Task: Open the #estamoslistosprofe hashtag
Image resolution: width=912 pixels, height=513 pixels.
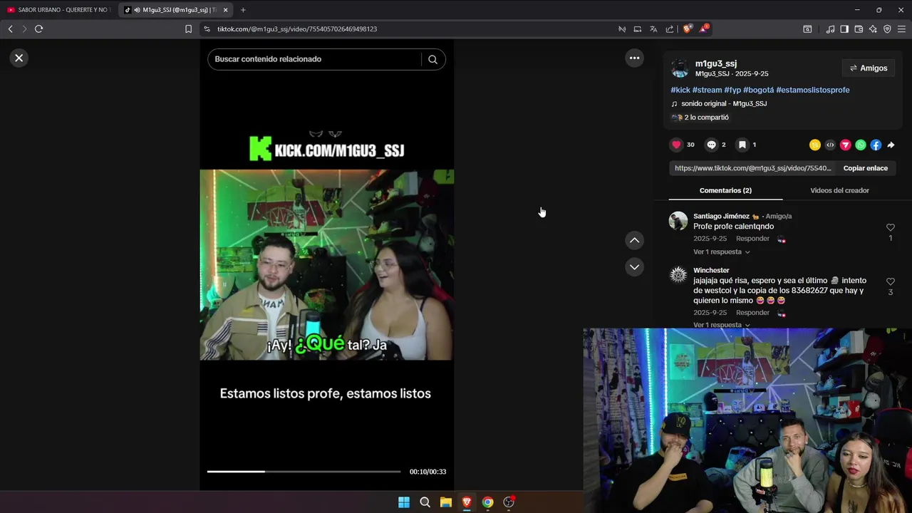Action: [813, 90]
